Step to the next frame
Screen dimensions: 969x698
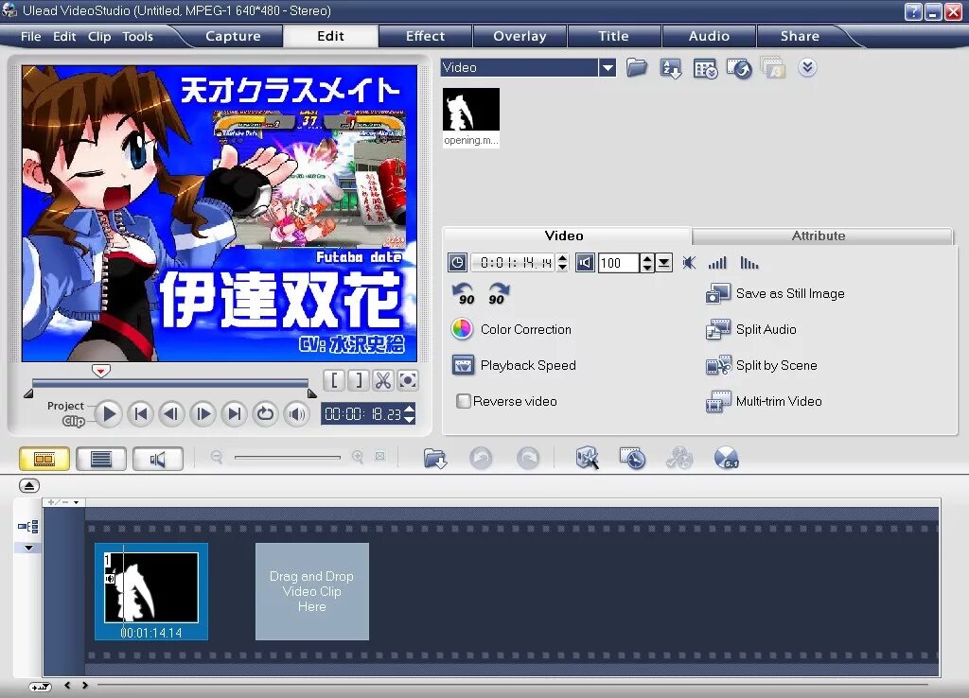coord(203,413)
